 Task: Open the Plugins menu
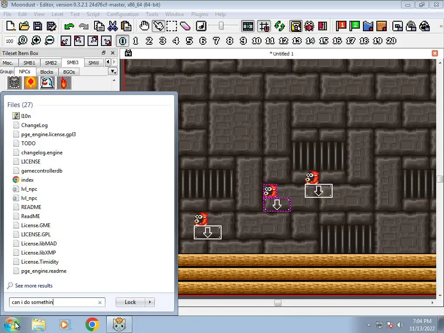click(199, 14)
